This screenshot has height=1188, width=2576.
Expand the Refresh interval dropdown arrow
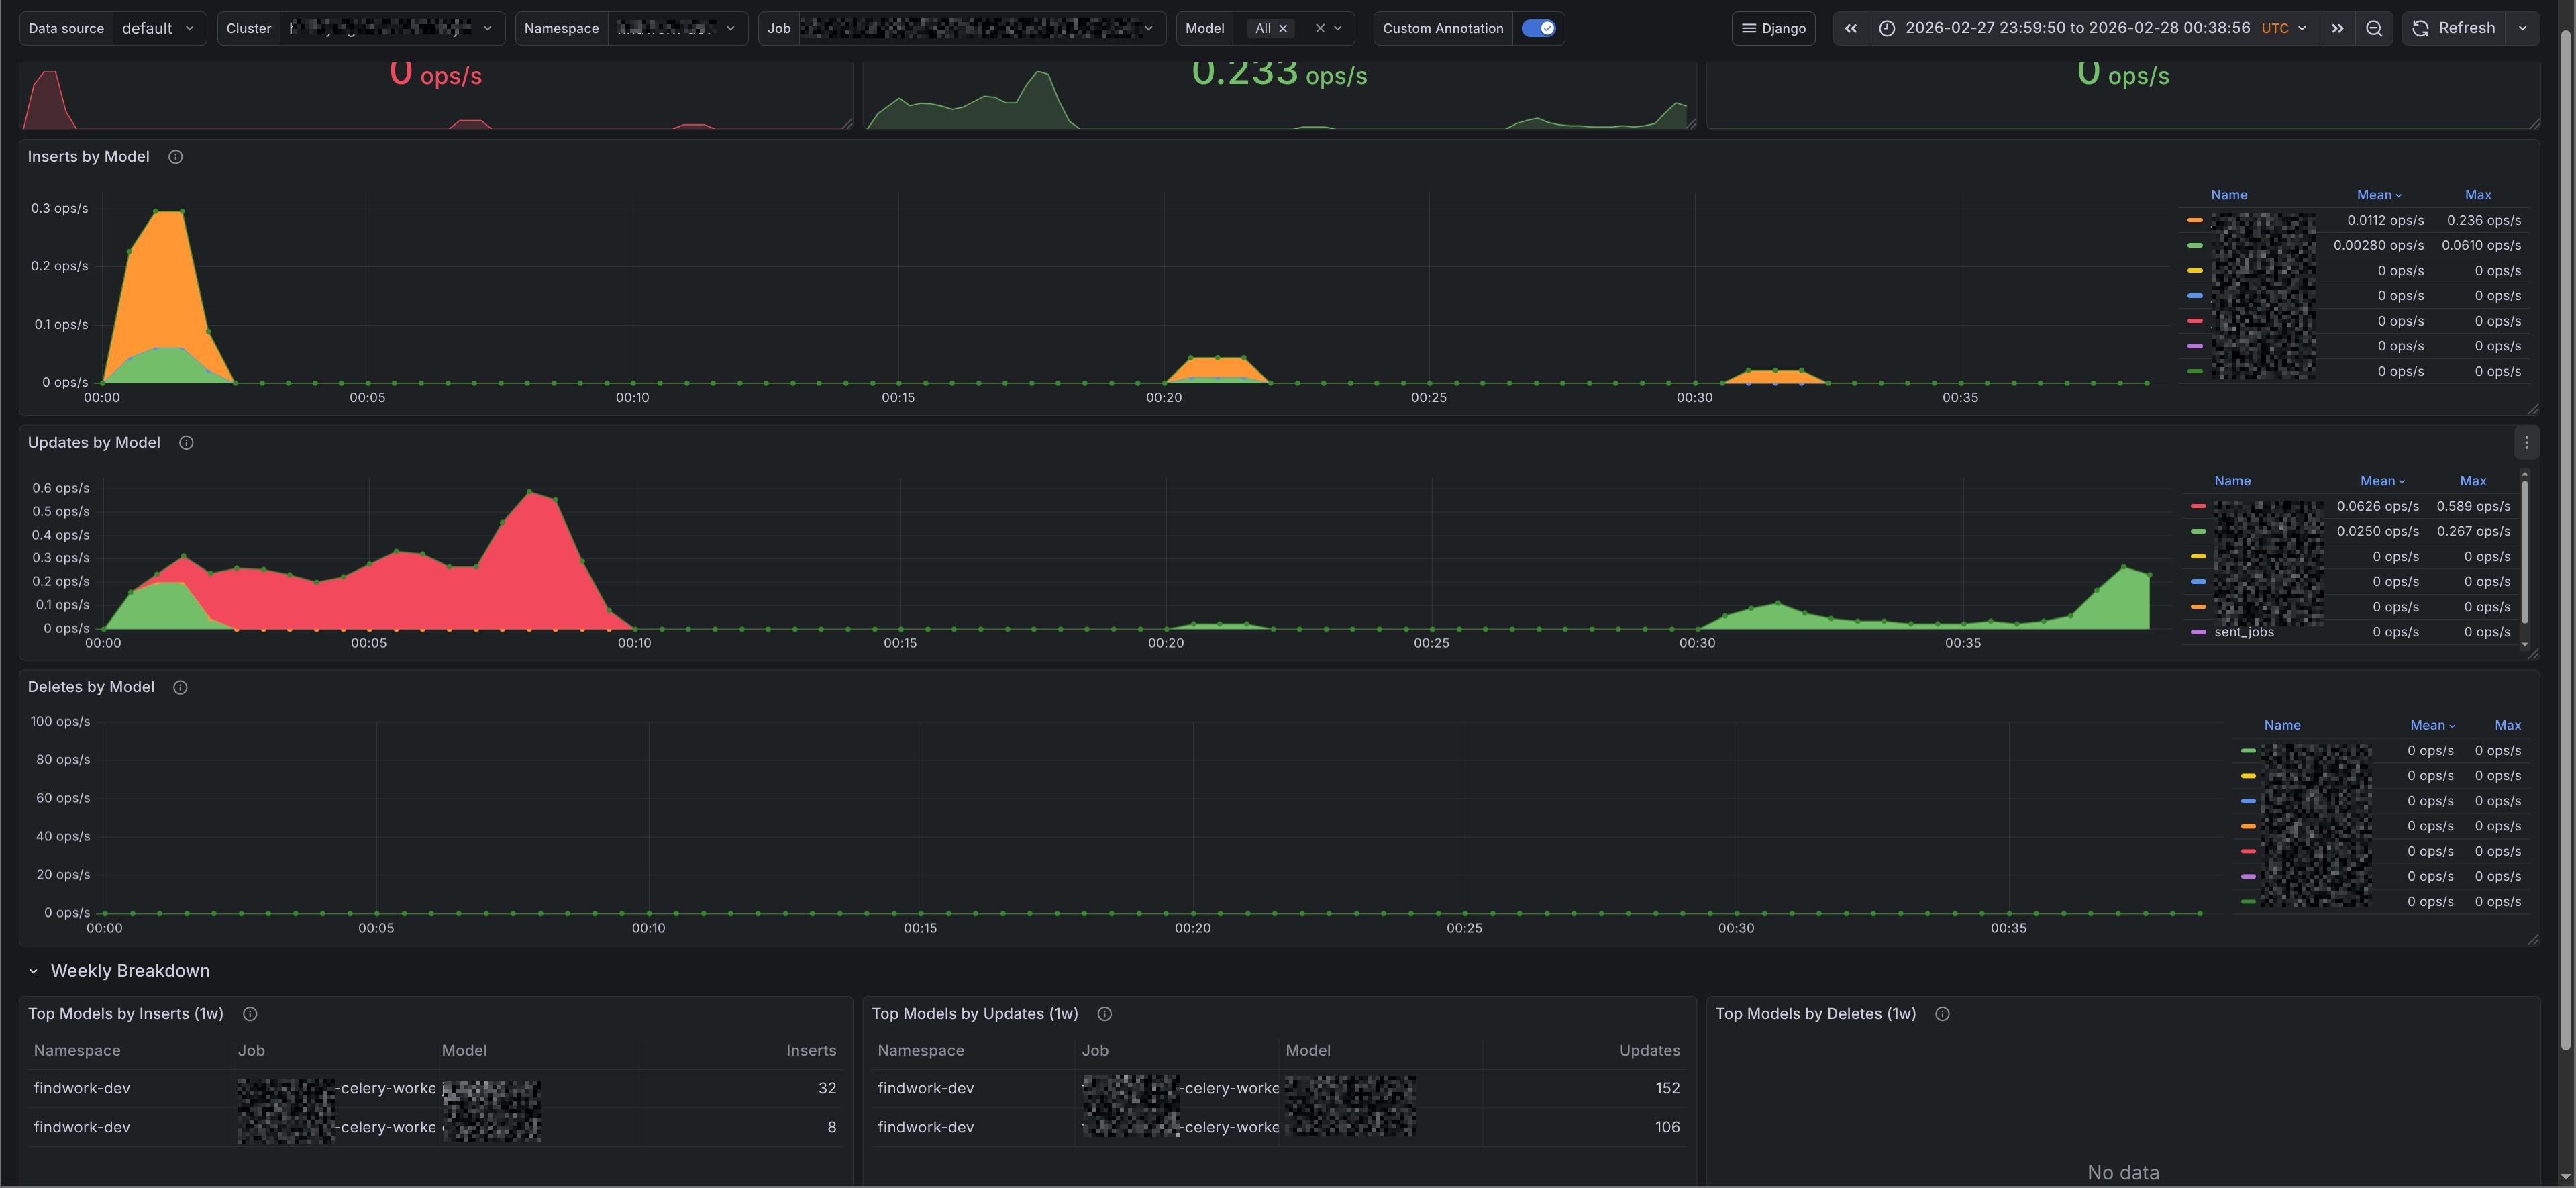coord(2523,28)
